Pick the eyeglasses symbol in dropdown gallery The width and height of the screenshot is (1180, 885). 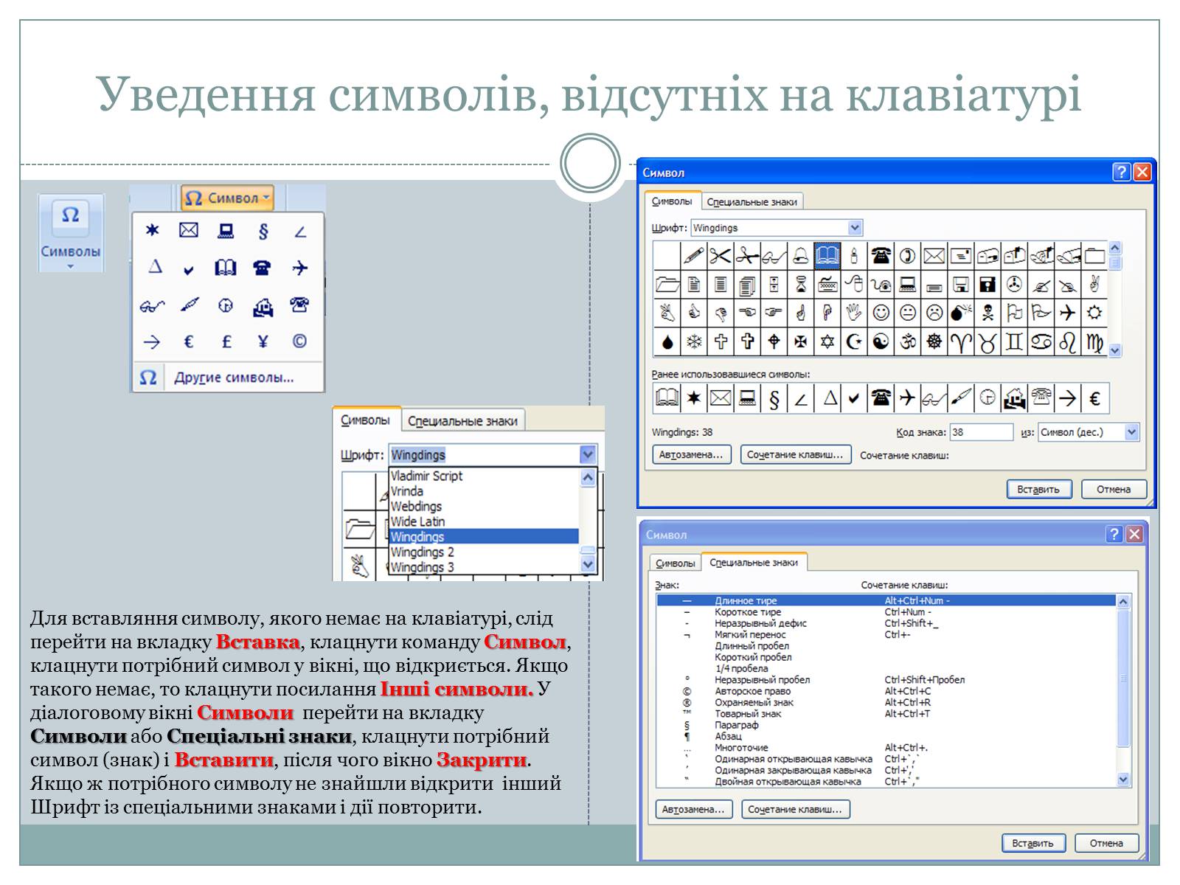point(152,305)
